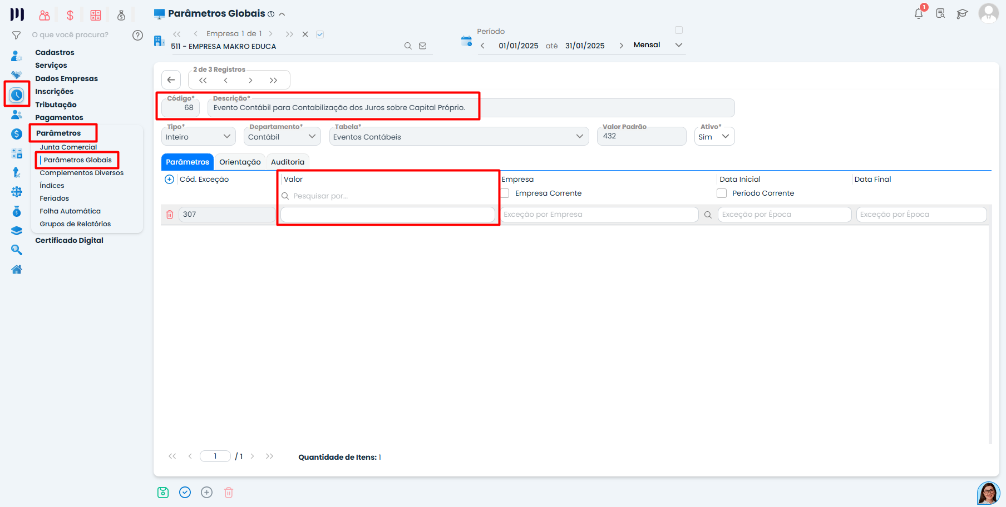Viewport: 1006px width, 507px height.
Task: Enable the Período Corrente checkbox
Action: tap(722, 193)
